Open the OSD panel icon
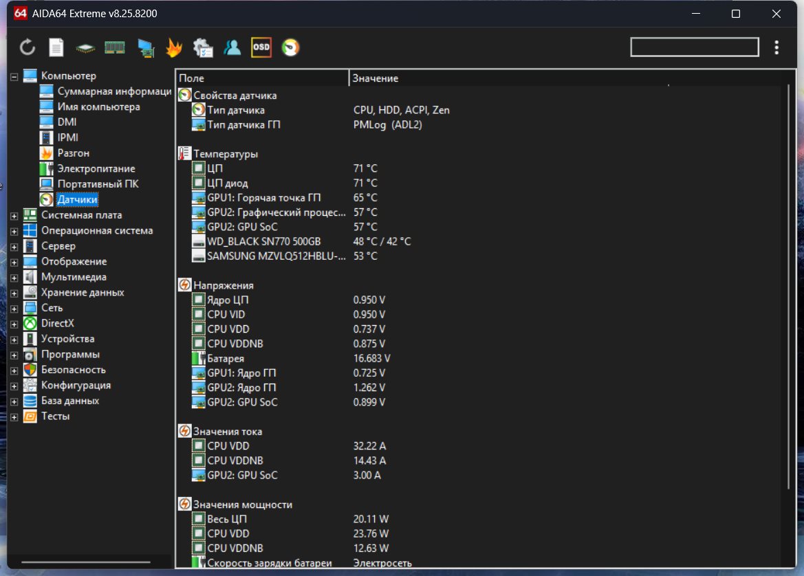The image size is (804, 576). (x=261, y=47)
